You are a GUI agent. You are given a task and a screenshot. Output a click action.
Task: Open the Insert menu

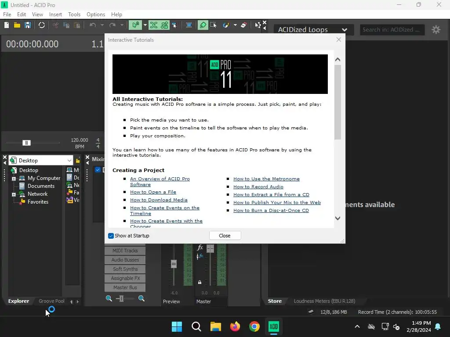pos(55,14)
